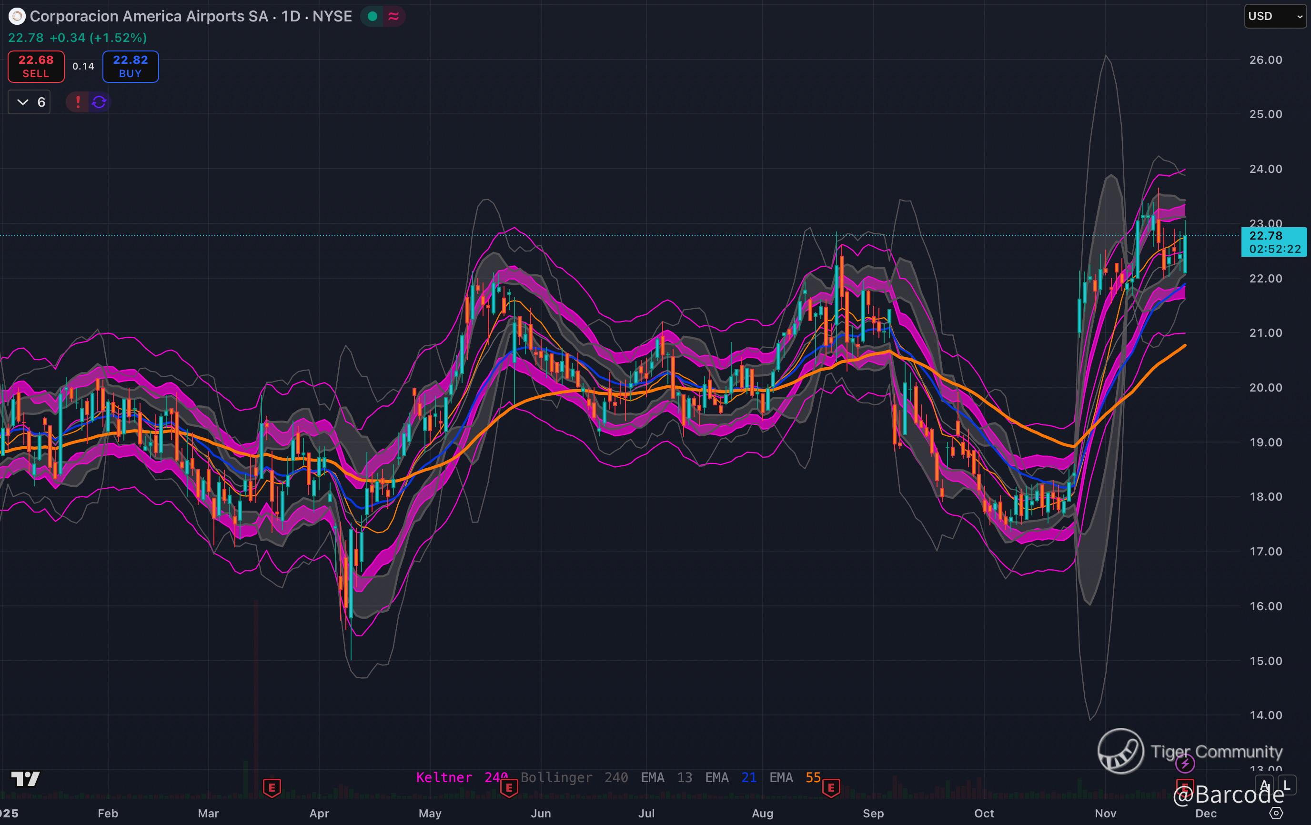This screenshot has width=1311, height=825.
Task: Click the earnings marker near late August
Action: point(831,787)
